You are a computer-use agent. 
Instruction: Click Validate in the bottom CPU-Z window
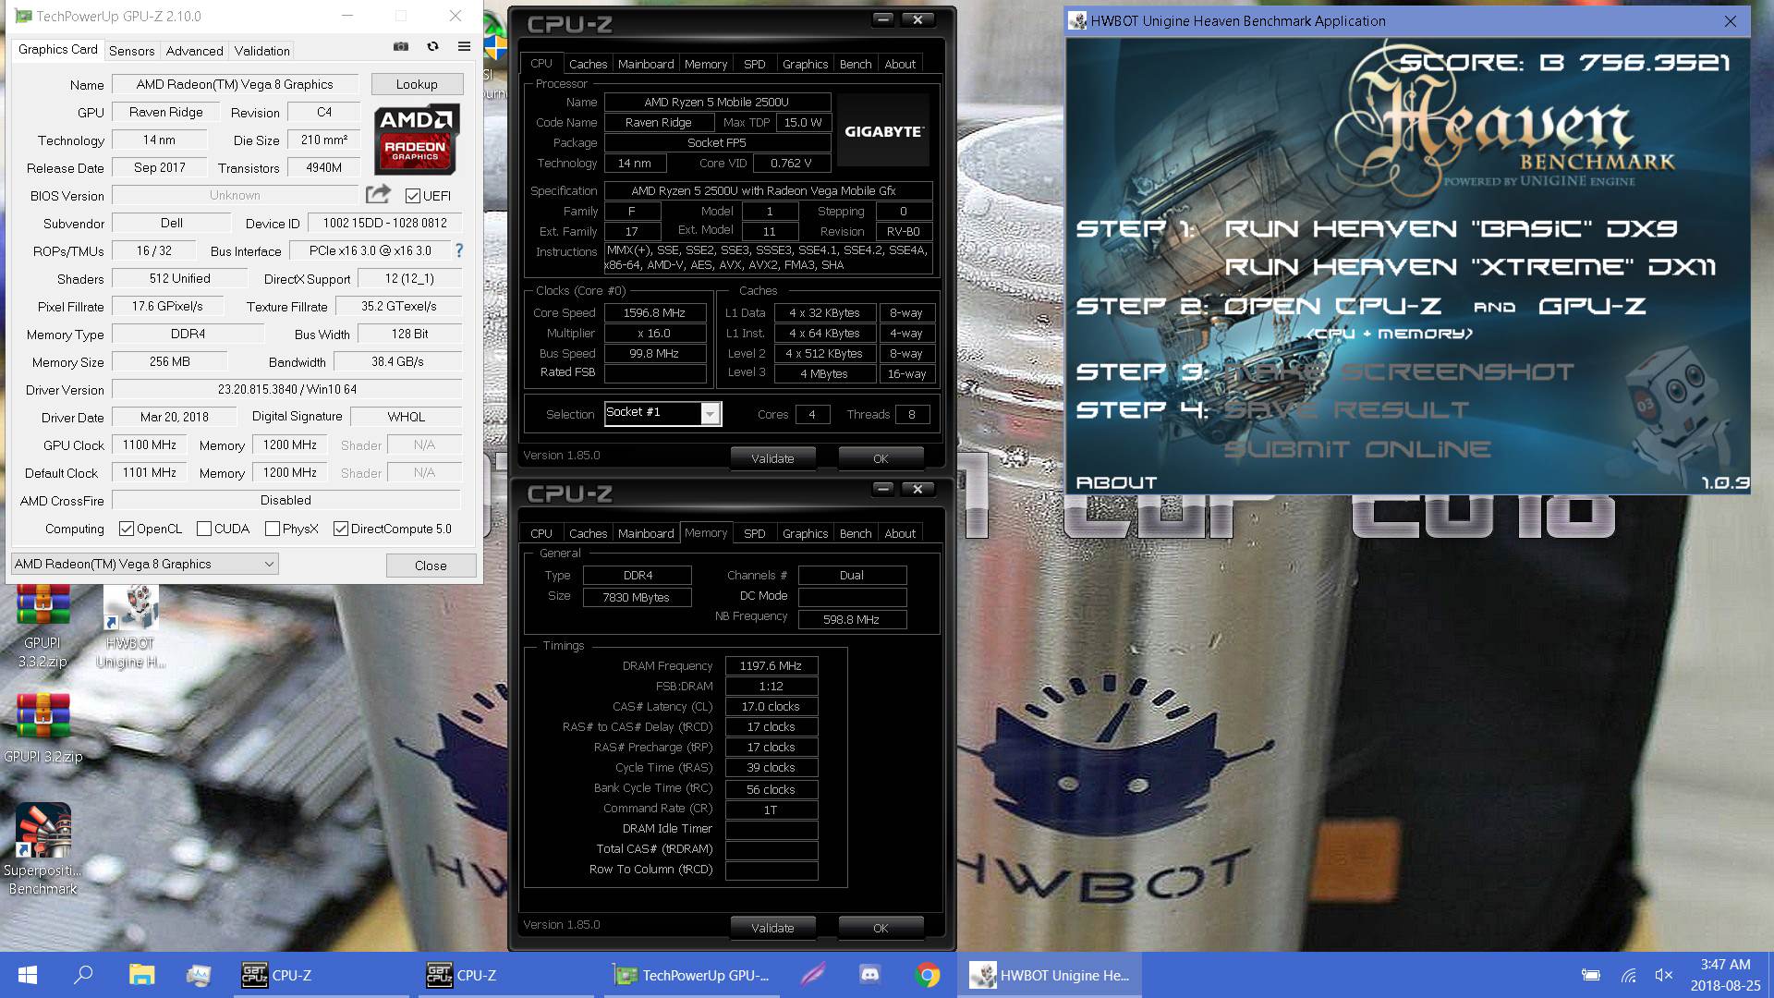coord(772,928)
